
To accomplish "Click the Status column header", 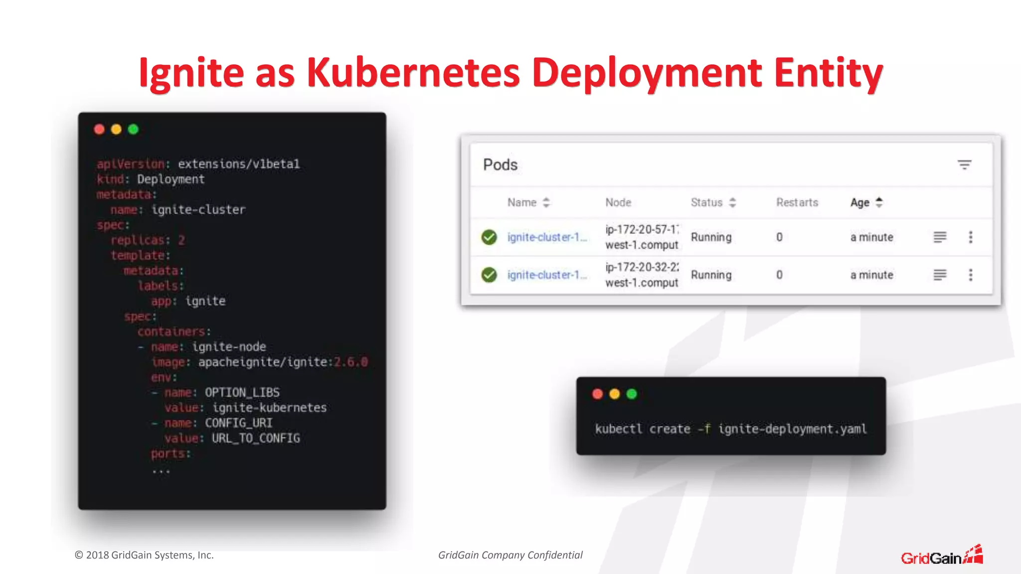I will tap(706, 202).
